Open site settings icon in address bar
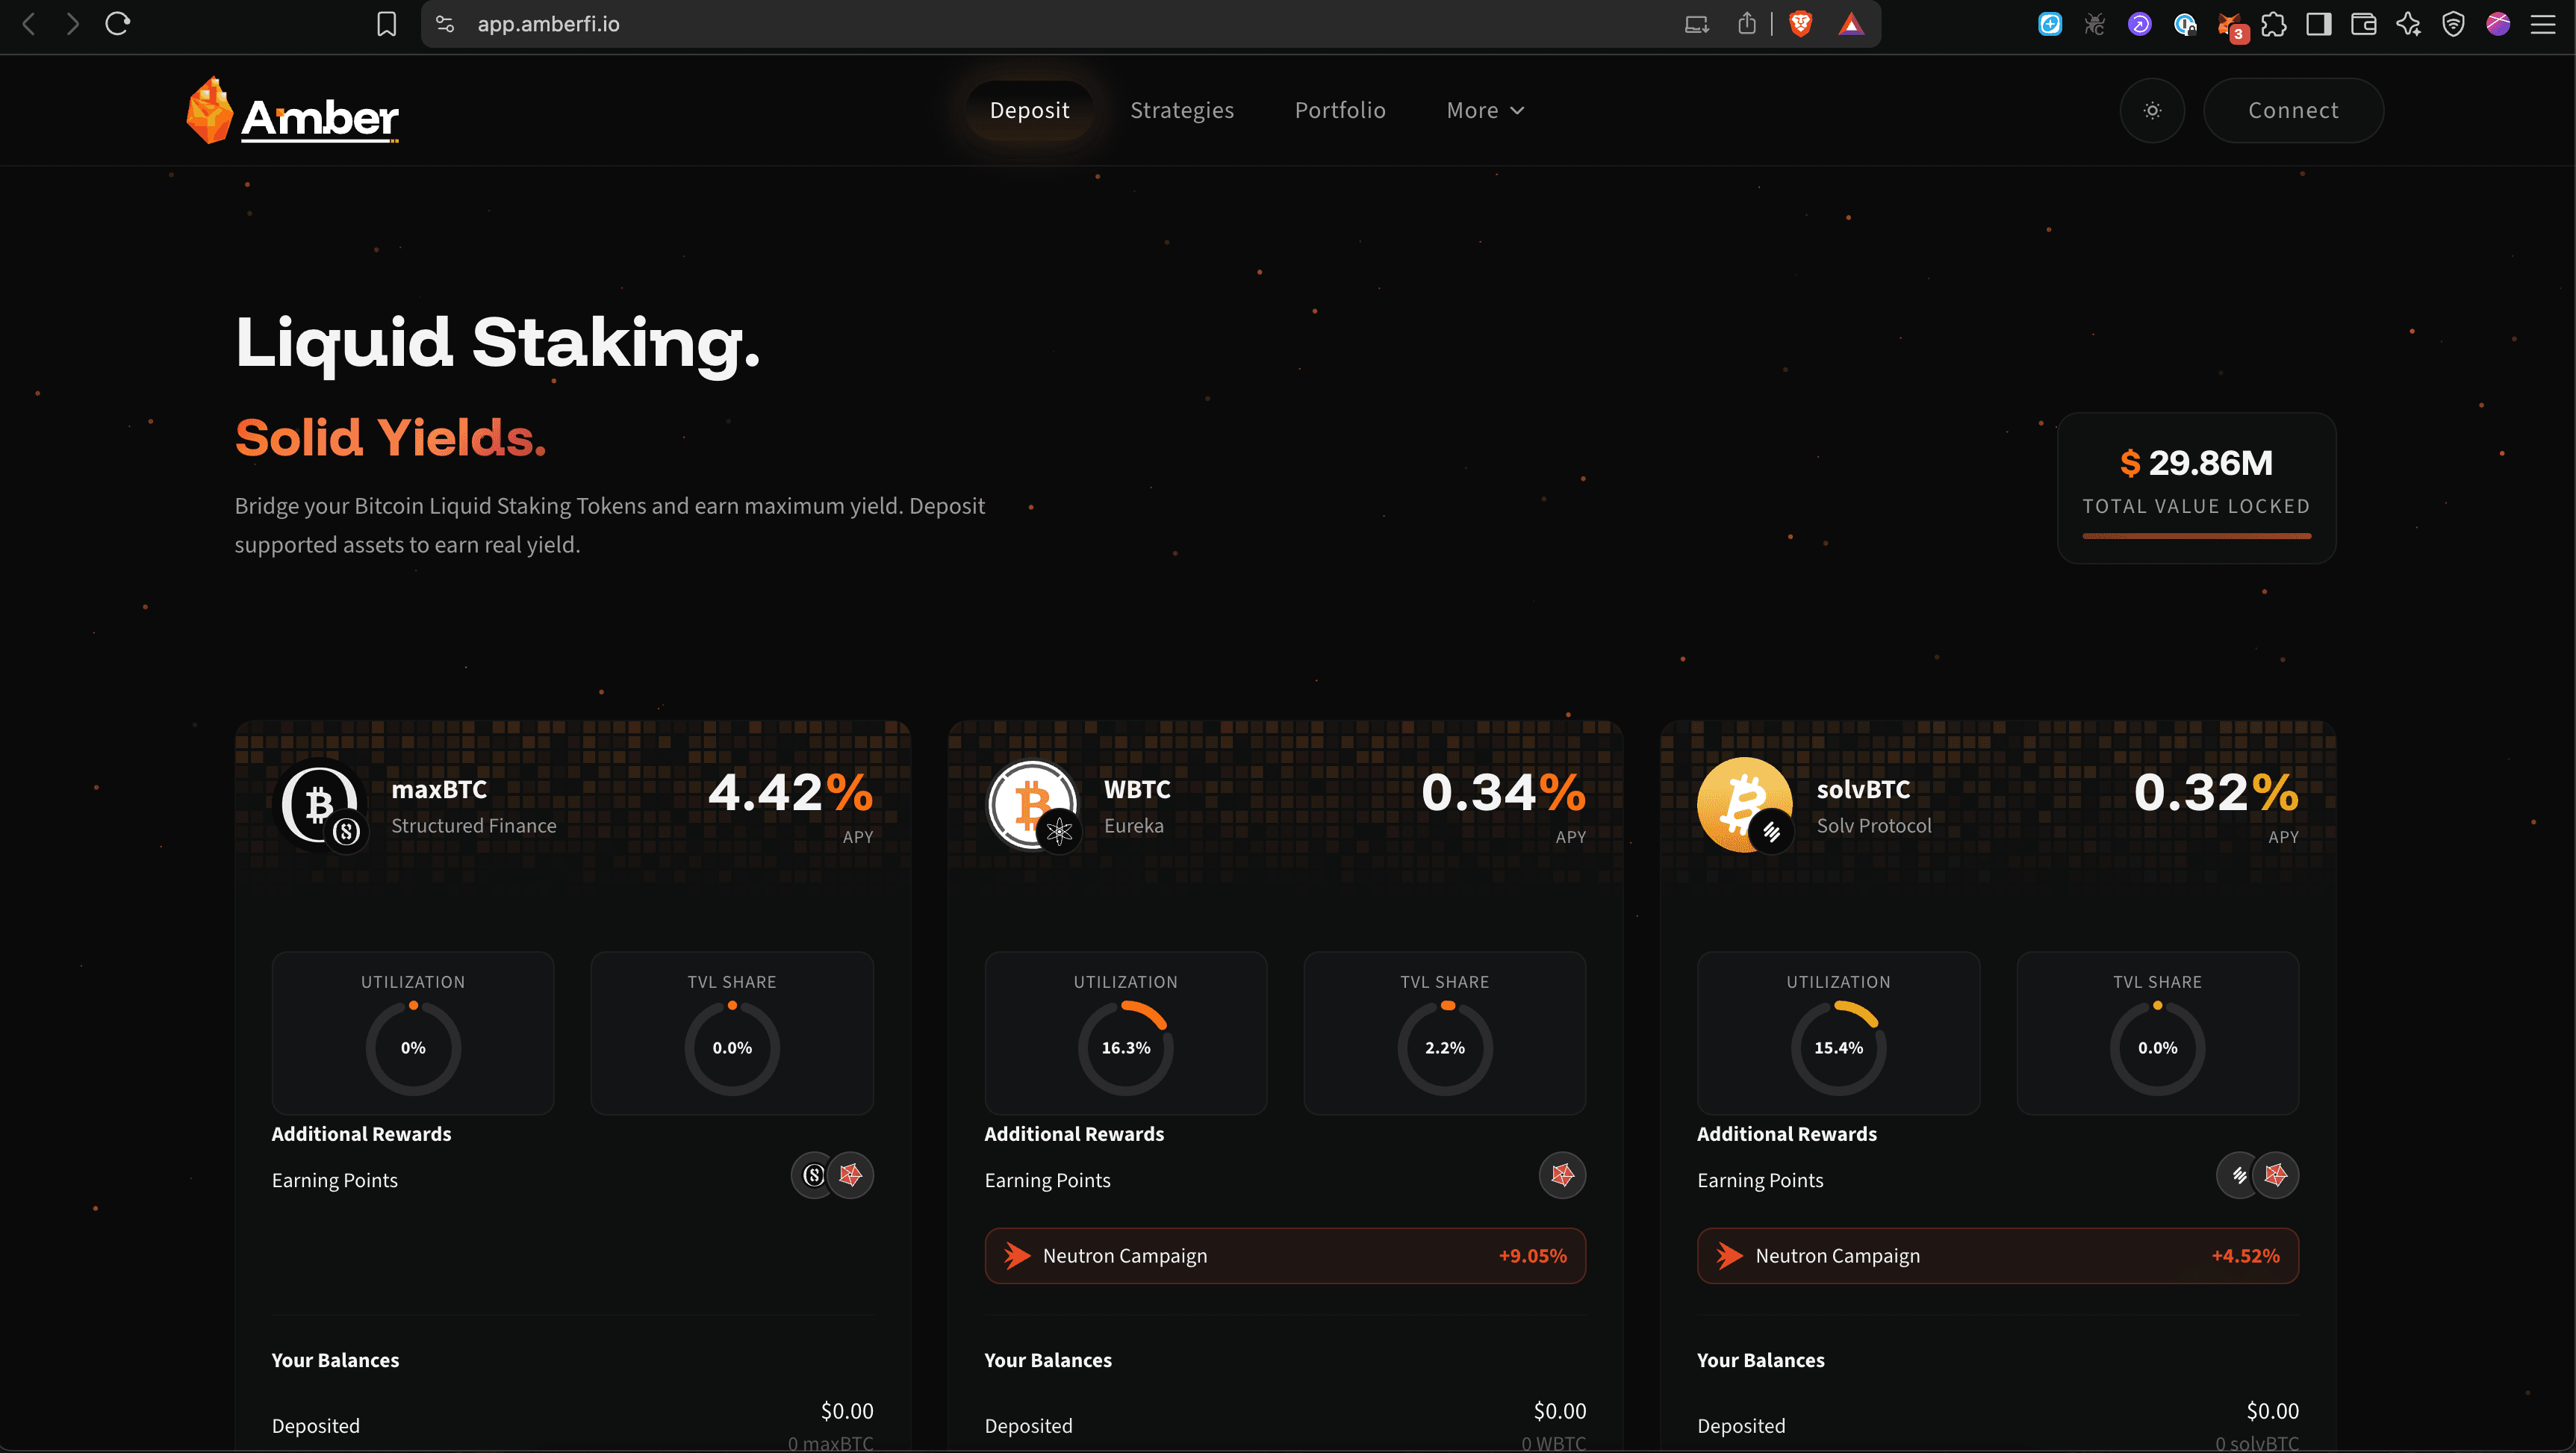This screenshot has width=2576, height=1453. pyautogui.click(x=446, y=24)
